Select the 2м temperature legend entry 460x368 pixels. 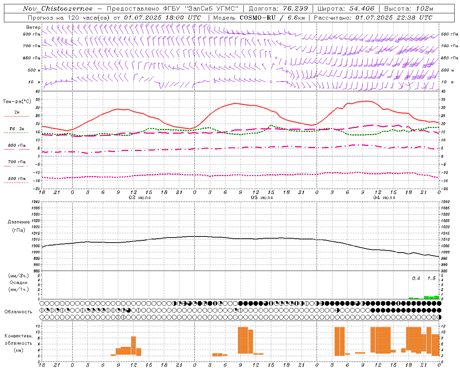tap(17, 112)
